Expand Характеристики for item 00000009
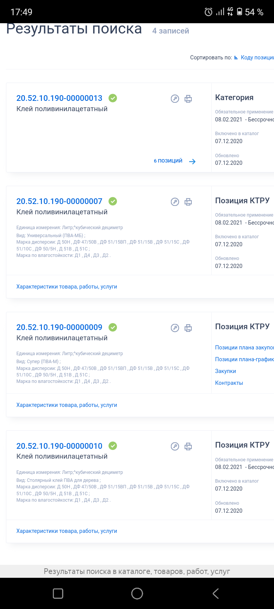Image resolution: width=274 pixels, height=609 pixels. [67, 405]
